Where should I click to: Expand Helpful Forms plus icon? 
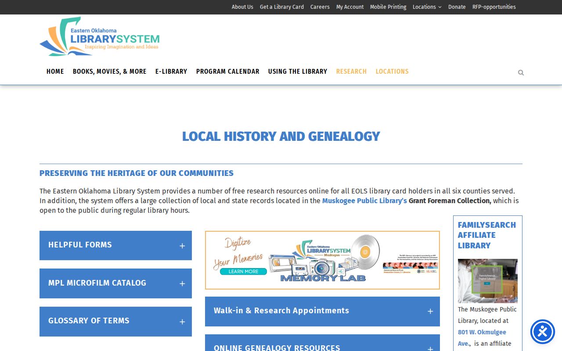182,246
